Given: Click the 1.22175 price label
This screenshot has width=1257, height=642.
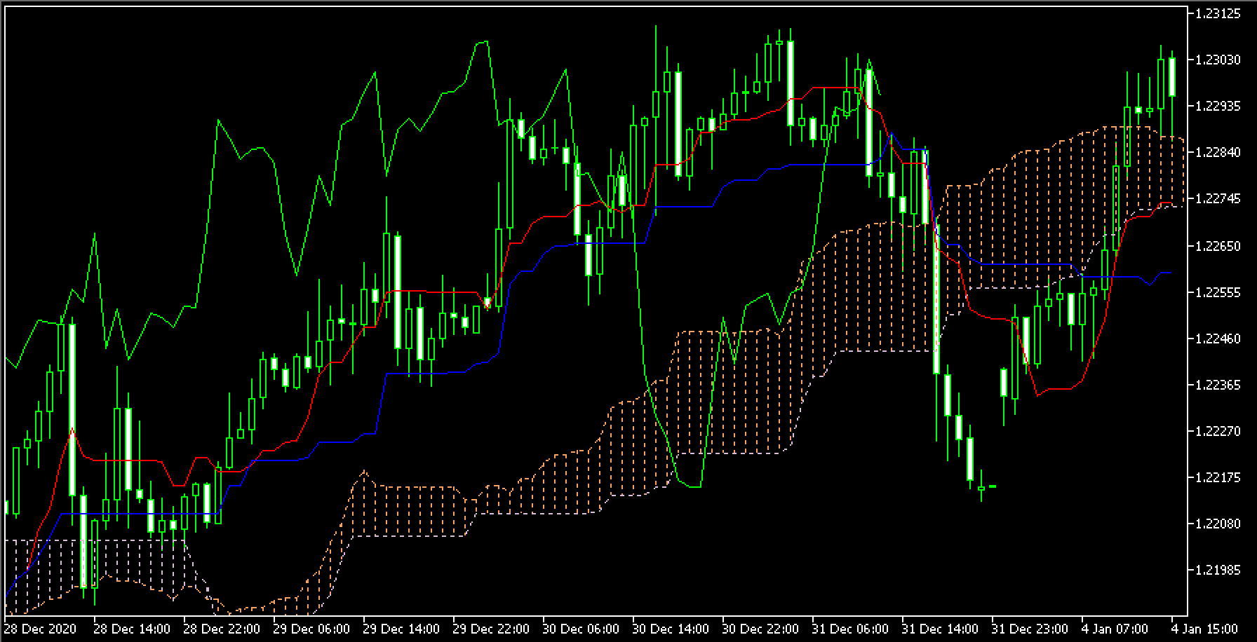Looking at the screenshot, I should point(1217,477).
